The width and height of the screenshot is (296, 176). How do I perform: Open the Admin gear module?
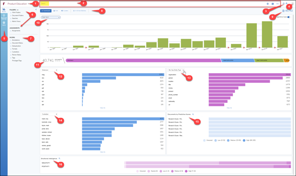[x=4, y=23]
